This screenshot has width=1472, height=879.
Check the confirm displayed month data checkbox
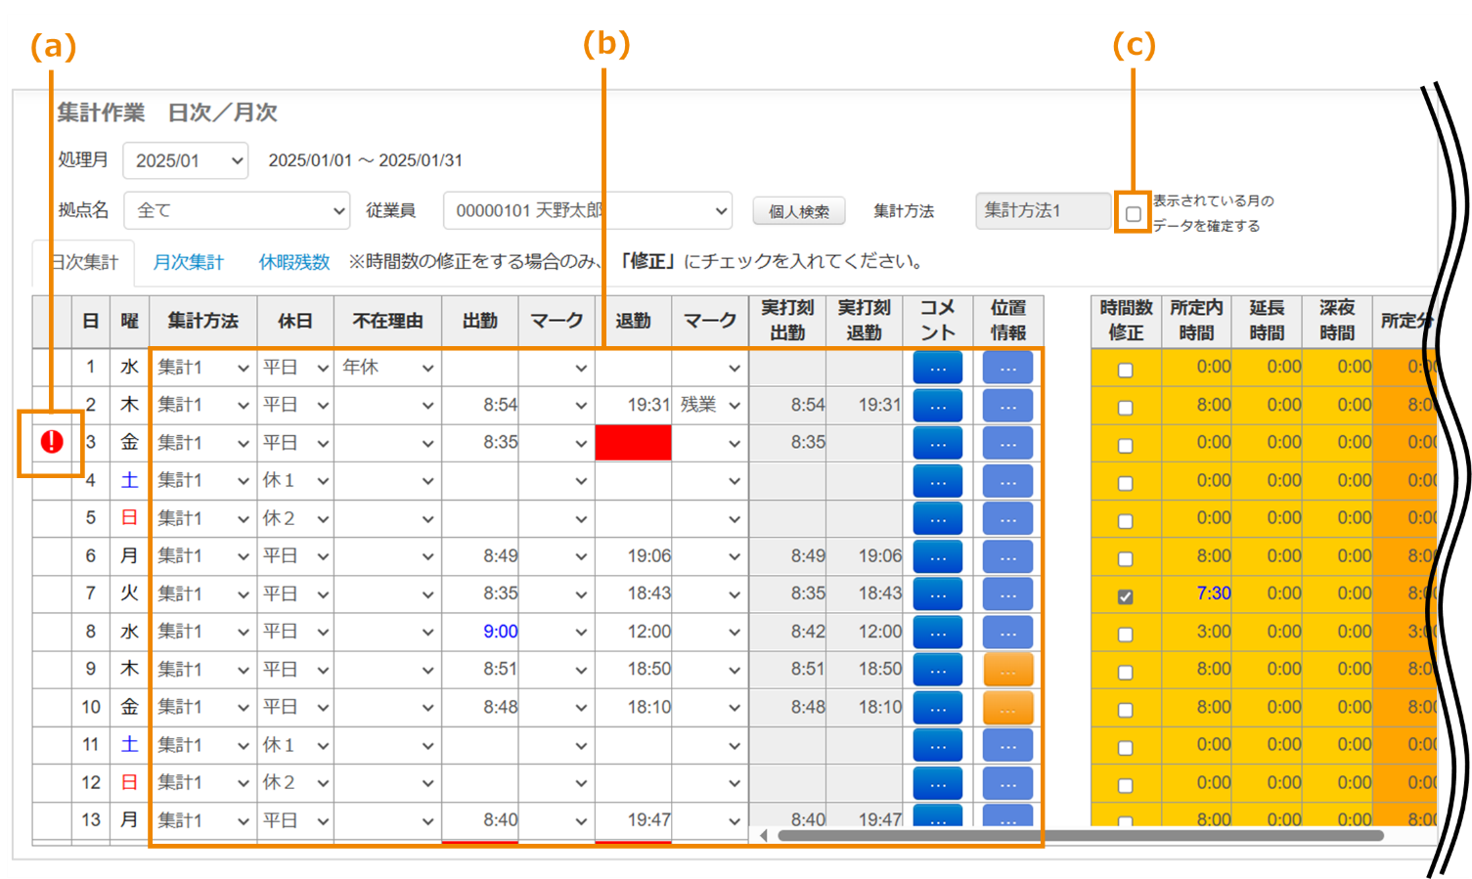click(1133, 213)
